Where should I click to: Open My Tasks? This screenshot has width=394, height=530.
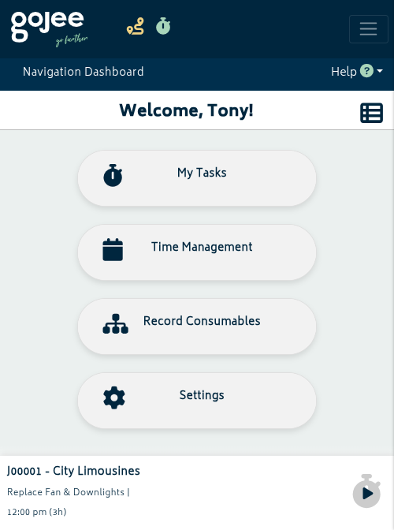tap(197, 178)
